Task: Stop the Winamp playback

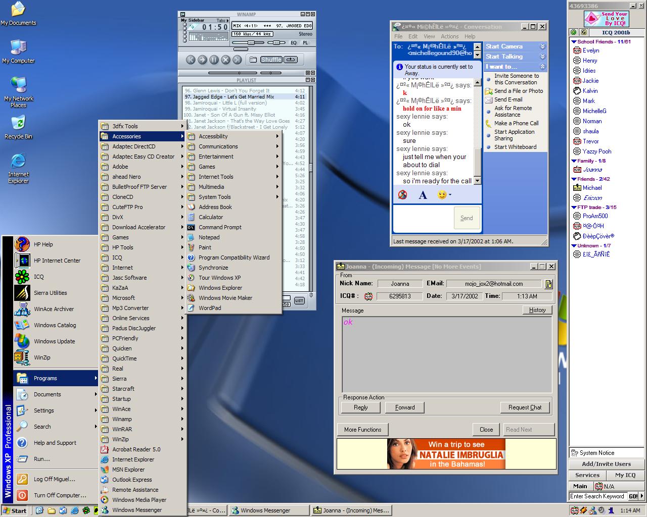Action: [x=225, y=60]
